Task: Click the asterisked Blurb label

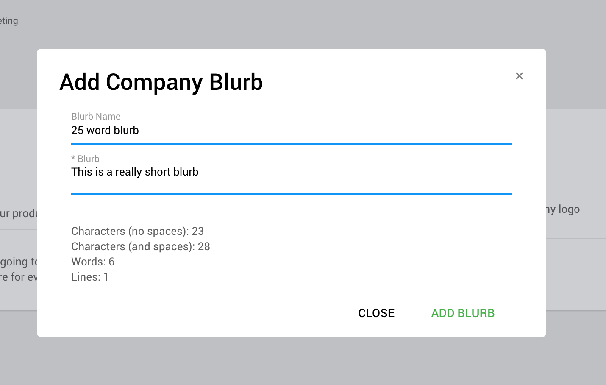Action: click(85, 159)
